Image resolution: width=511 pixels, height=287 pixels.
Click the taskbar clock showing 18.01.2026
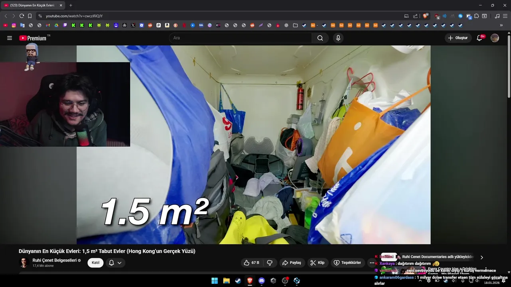[491, 282]
